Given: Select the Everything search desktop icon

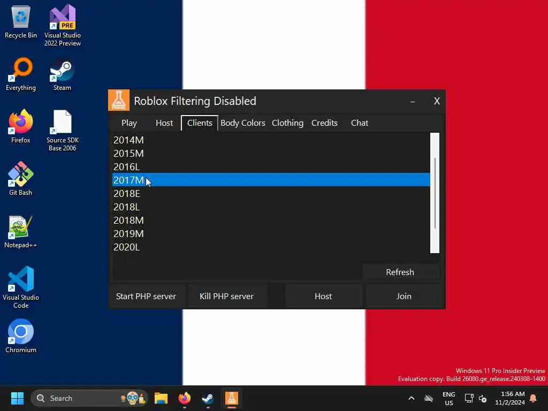Looking at the screenshot, I should tap(21, 74).
